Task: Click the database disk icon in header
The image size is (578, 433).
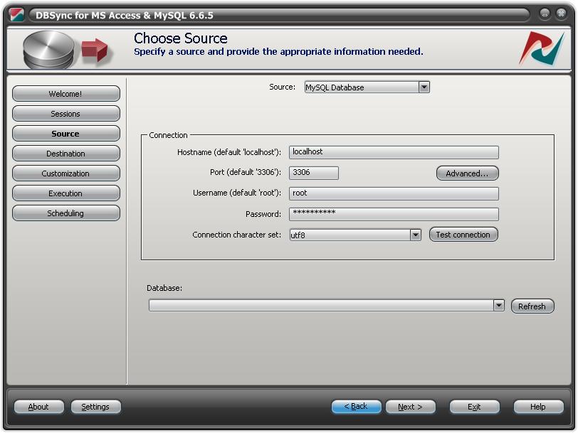Action: (x=48, y=50)
